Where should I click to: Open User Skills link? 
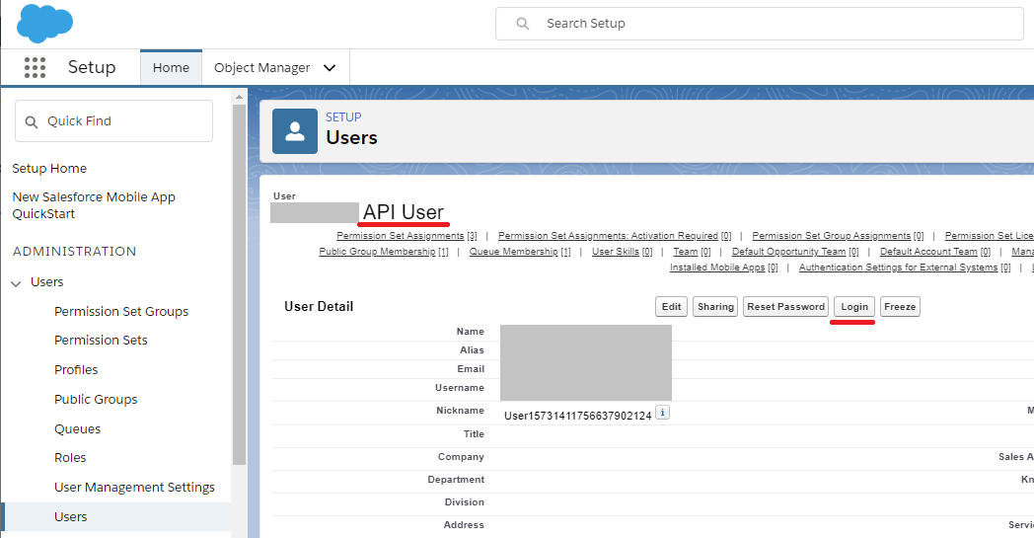click(622, 252)
